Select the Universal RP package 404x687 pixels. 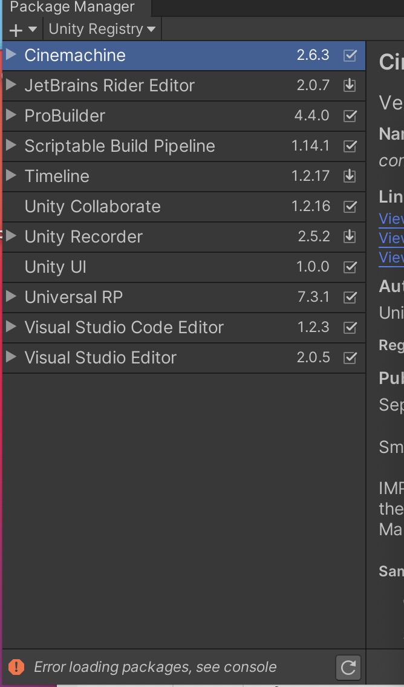click(x=184, y=297)
